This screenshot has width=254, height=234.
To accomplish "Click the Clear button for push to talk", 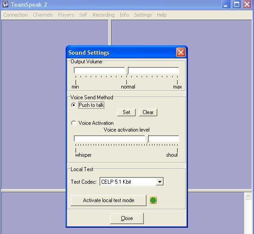I will click(x=148, y=112).
